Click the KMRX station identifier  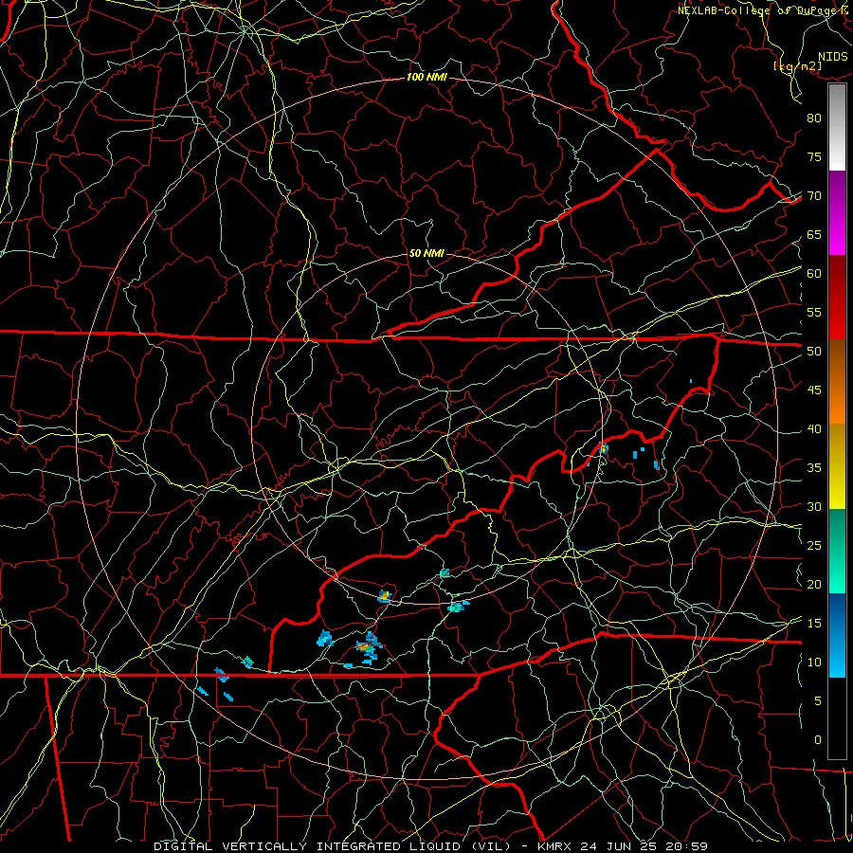pyautogui.click(x=554, y=846)
